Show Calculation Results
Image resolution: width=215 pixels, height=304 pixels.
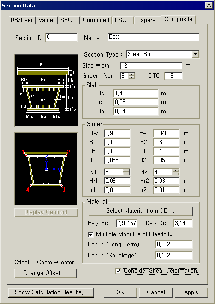(x=51, y=292)
